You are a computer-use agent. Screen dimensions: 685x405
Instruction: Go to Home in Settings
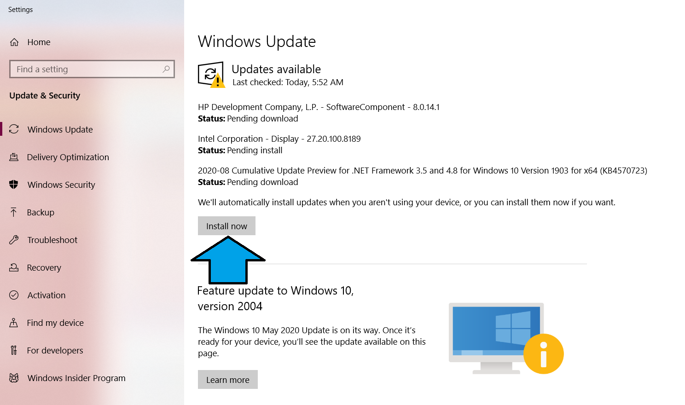click(x=39, y=42)
